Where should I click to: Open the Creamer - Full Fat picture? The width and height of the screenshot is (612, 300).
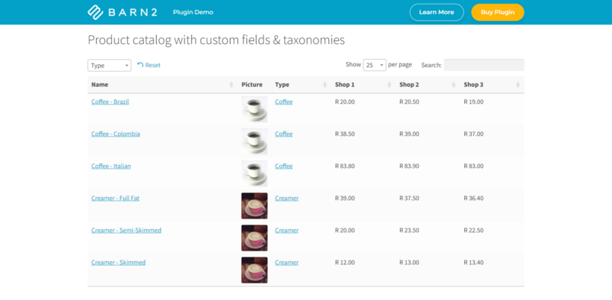click(254, 205)
